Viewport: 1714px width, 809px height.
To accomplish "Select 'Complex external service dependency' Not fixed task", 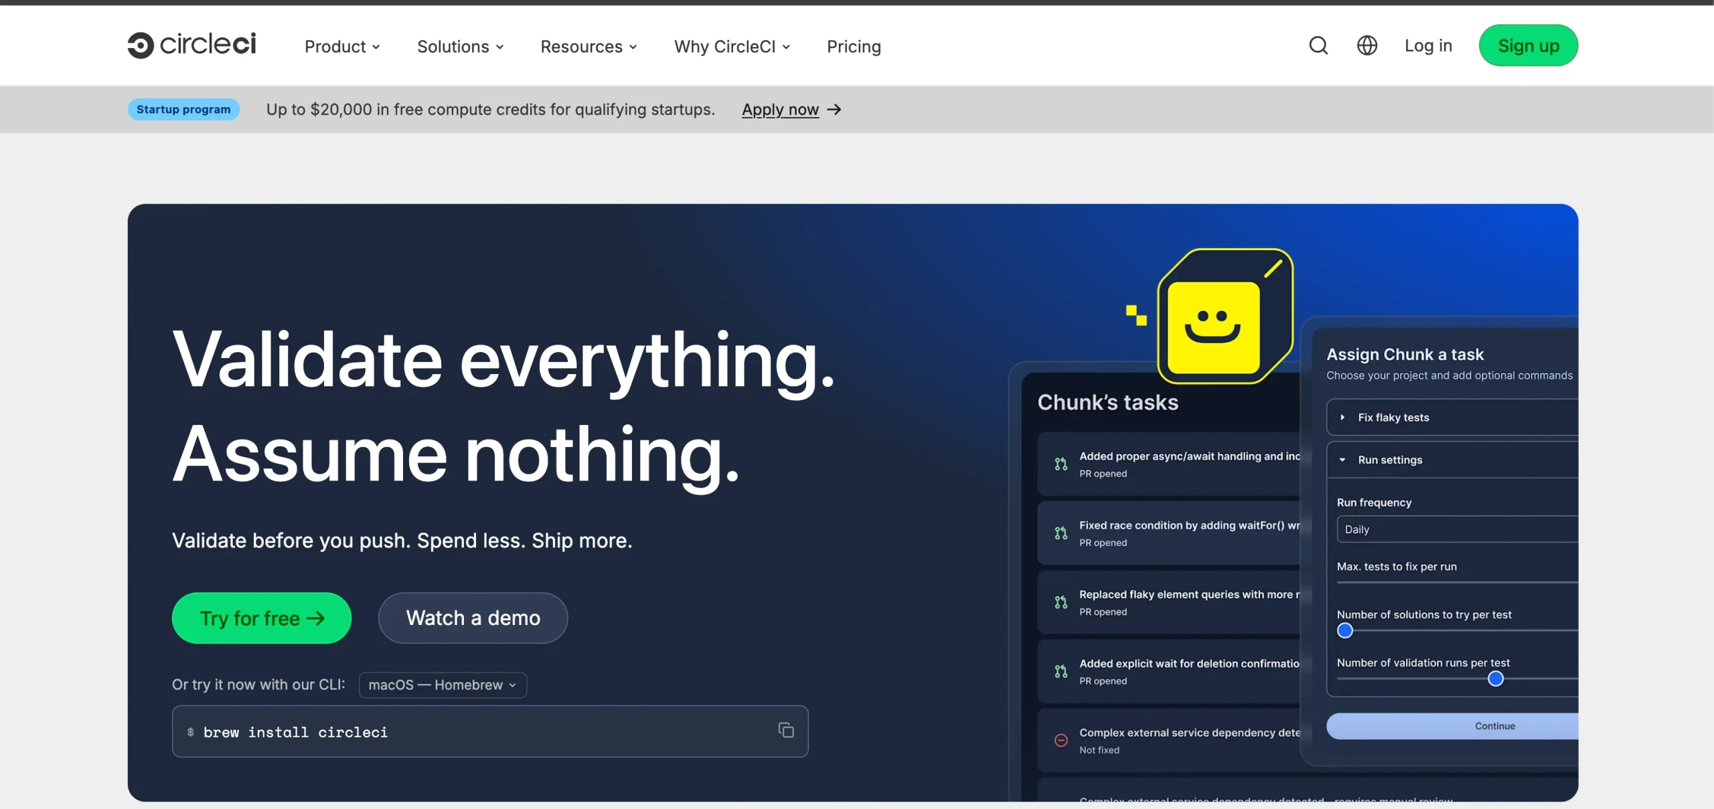I will (x=1168, y=740).
